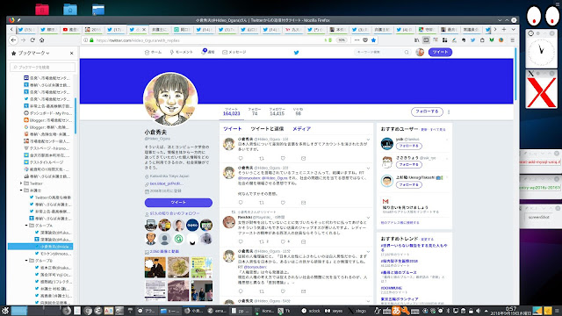Switch to the first Twitter tab
The image size is (562, 316).
pyautogui.click(x=26, y=30)
